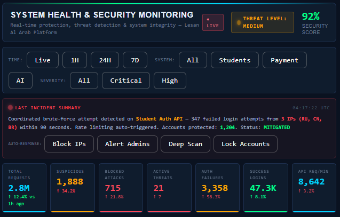Viewport: 340px width, 217px height.
Task: Click the Student Auth API highlighted text
Action: pyautogui.click(x=159, y=119)
